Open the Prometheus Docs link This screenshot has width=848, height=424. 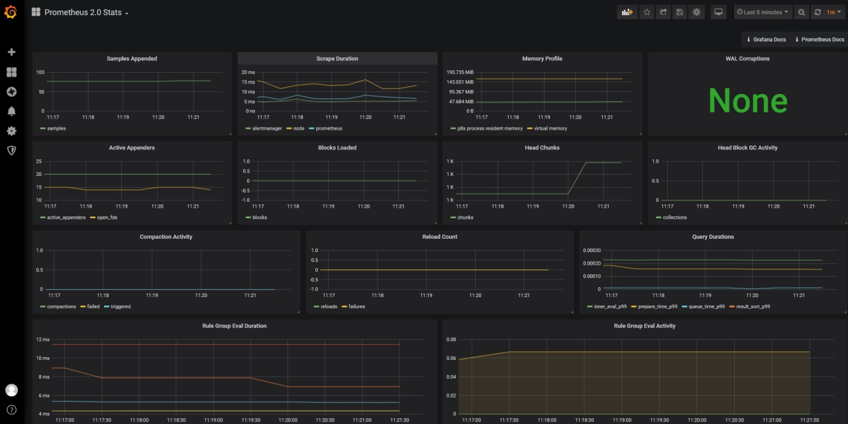point(820,40)
